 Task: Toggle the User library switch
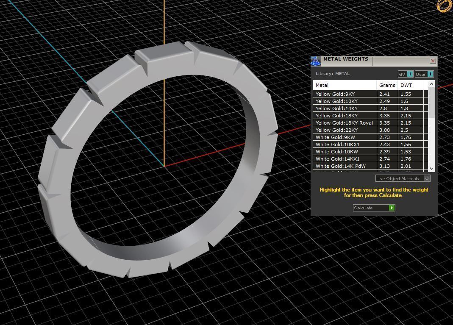tap(424, 74)
